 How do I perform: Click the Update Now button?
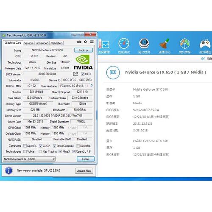(x=84, y=171)
